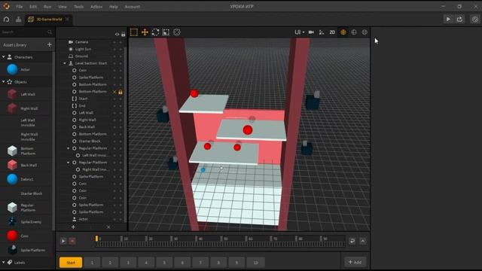Collapse Regular Platform with Left Wall child
The height and width of the screenshot is (271, 482).
pos(69,148)
